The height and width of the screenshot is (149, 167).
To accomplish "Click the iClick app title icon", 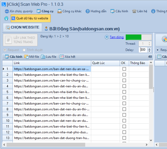I will tap(3, 4).
